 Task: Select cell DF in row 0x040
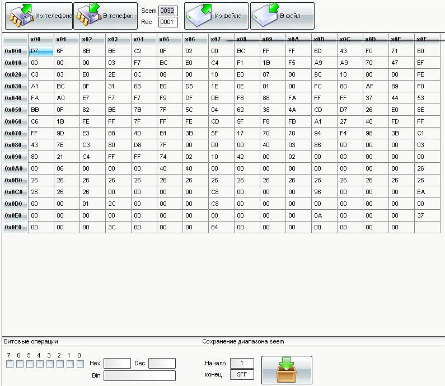[x=195, y=98]
